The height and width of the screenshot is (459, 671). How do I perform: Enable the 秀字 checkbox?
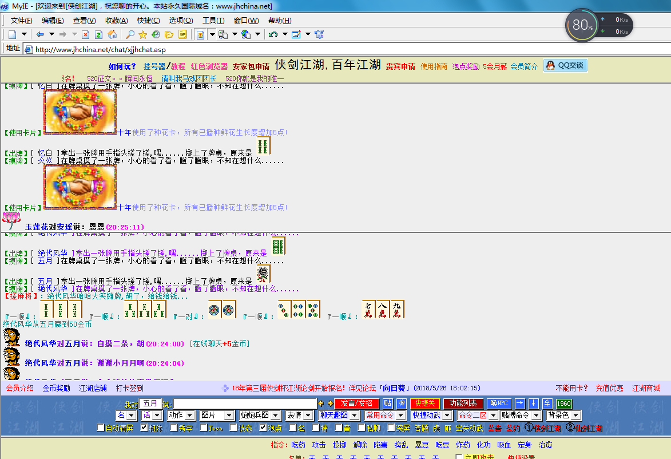tap(174, 428)
